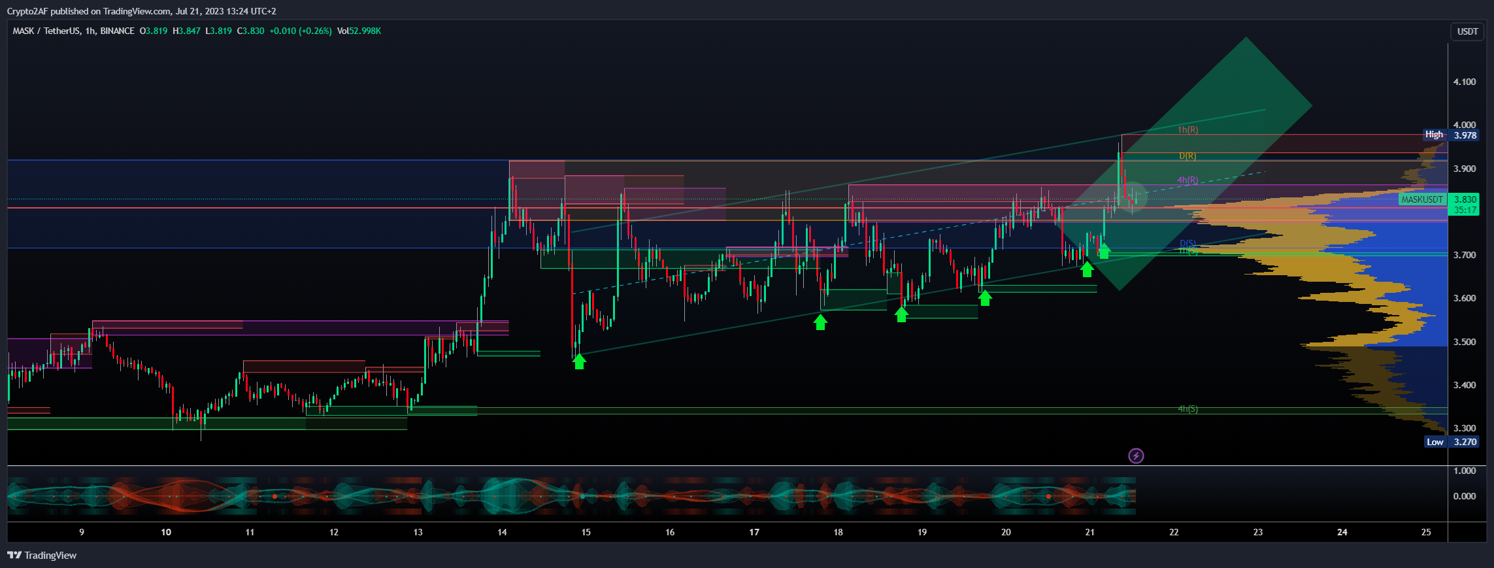1494x568 pixels.
Task: Click date 10 on time axis
Action: coord(166,532)
